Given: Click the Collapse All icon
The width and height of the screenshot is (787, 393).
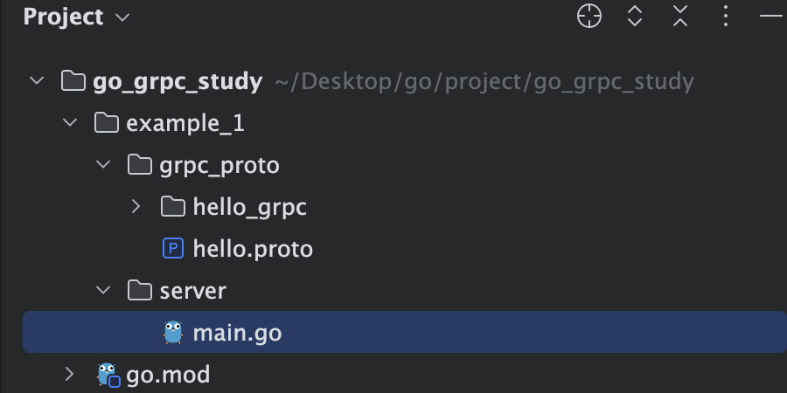Looking at the screenshot, I should click(680, 17).
